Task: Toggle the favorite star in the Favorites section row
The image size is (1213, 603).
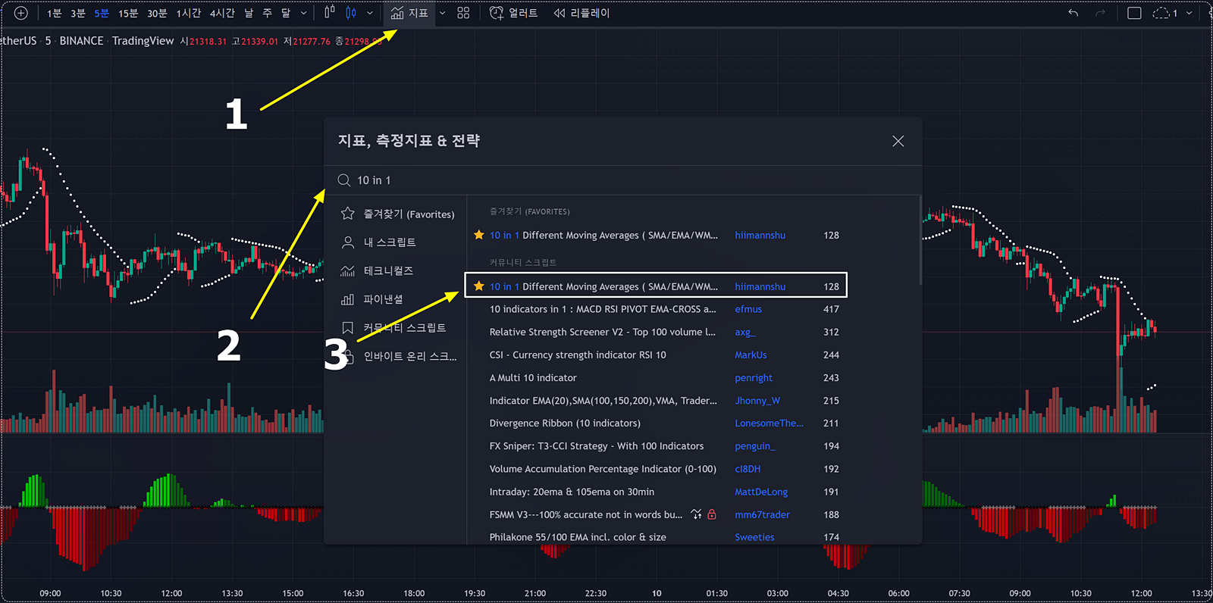Action: point(479,235)
